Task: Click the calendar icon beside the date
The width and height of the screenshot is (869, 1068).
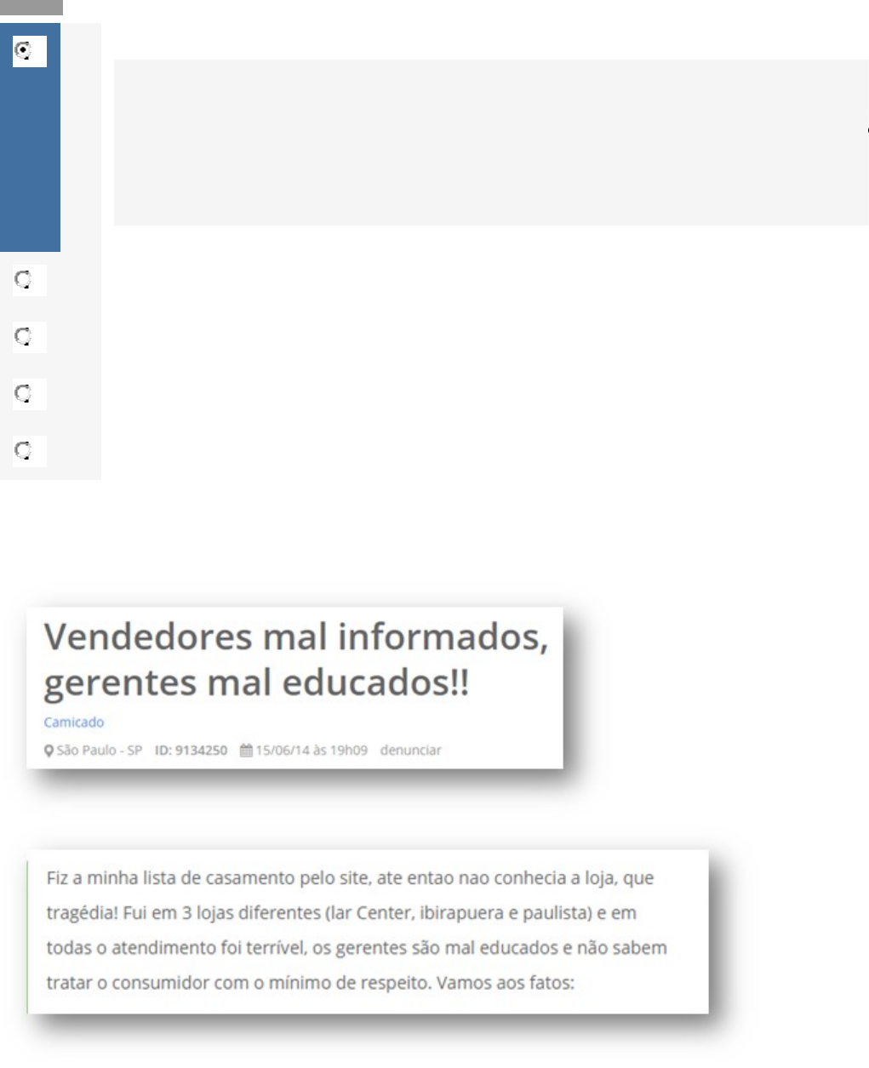Action: click(x=246, y=751)
